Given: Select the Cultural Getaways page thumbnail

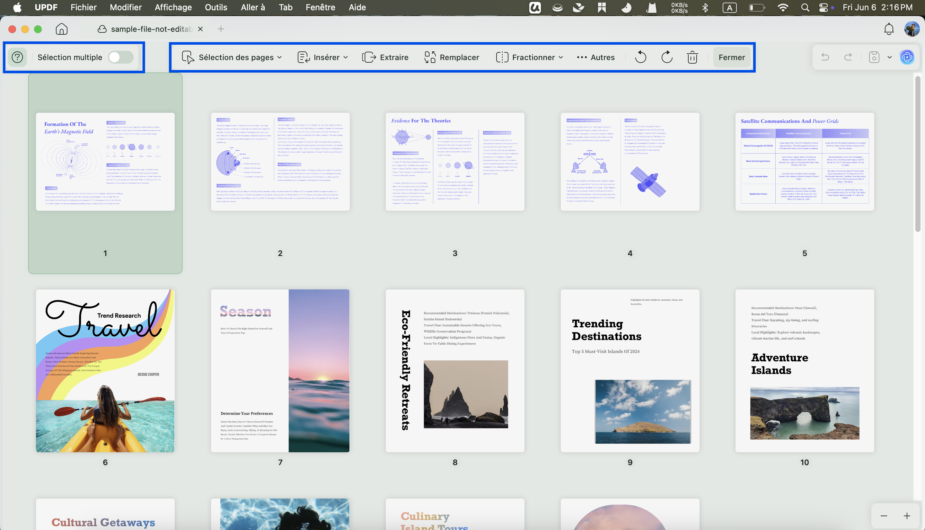Looking at the screenshot, I should pos(105,514).
